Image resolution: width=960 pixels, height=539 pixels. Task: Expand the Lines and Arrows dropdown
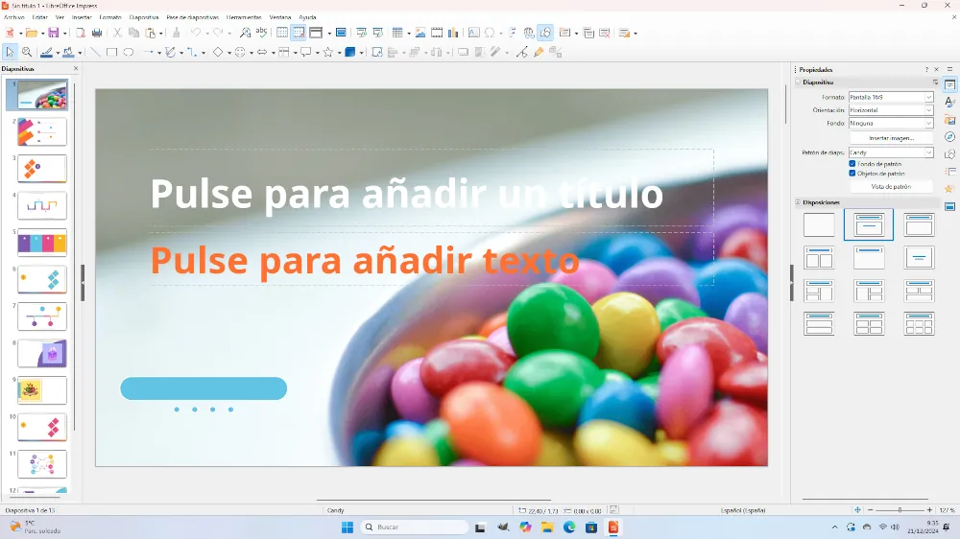pos(158,53)
